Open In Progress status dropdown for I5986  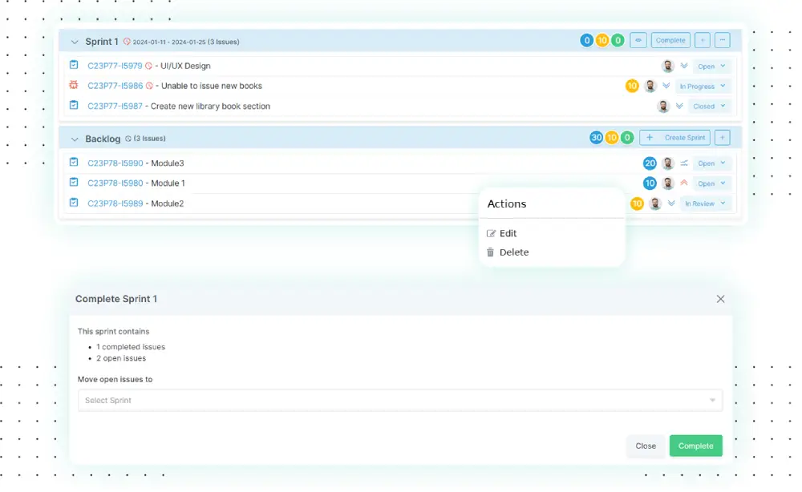pos(703,86)
